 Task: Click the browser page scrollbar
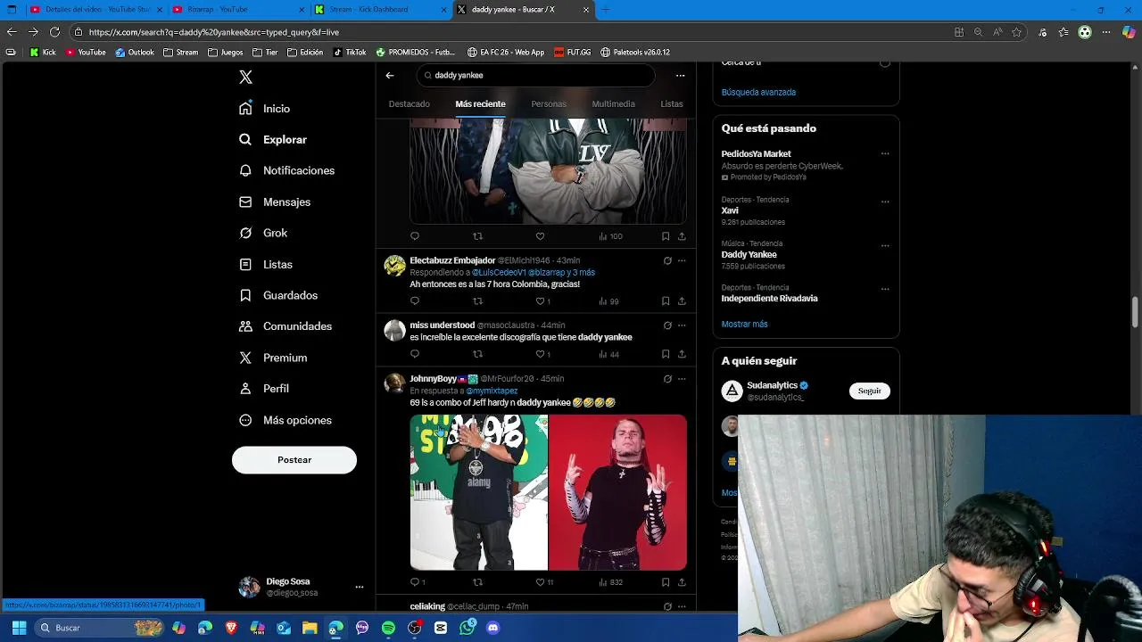tap(1136, 312)
